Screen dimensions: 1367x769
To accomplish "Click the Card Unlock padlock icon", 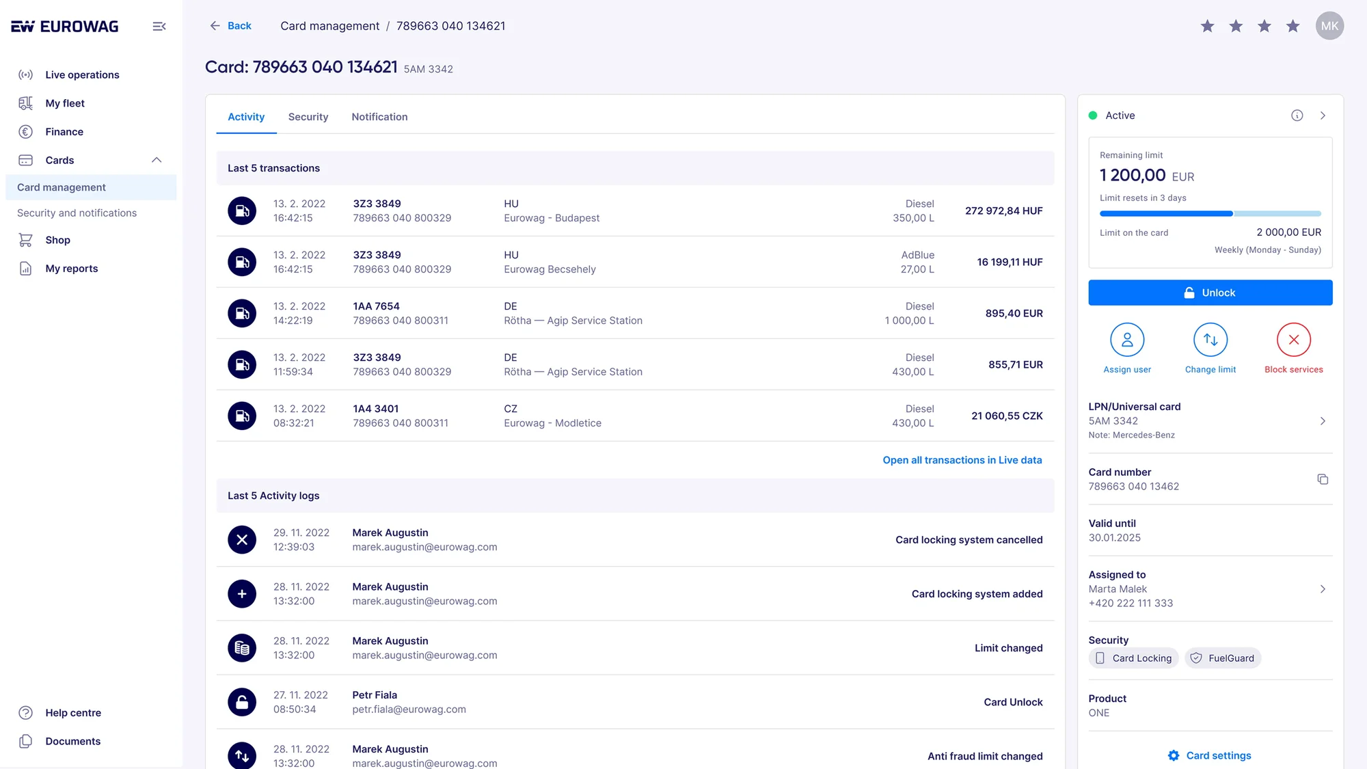I will pyautogui.click(x=242, y=702).
